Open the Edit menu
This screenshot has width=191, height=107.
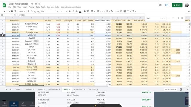(x=14, y=7)
